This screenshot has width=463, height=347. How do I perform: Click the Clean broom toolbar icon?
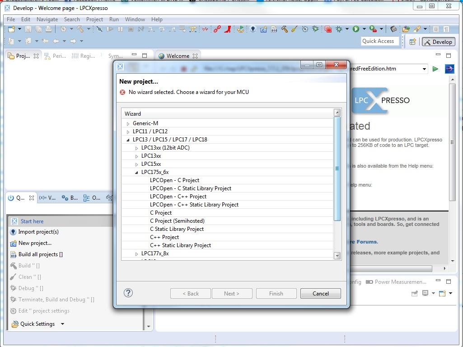pos(295,29)
